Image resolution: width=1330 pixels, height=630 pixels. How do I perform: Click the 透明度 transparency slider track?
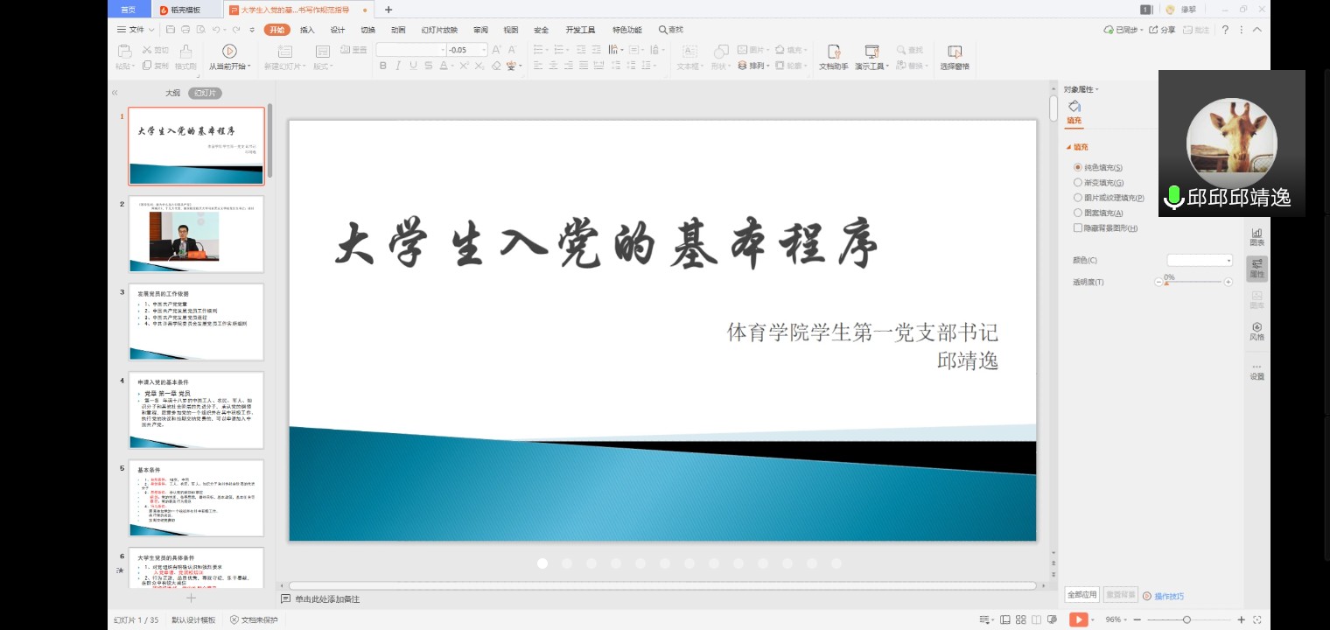[x=1193, y=282]
